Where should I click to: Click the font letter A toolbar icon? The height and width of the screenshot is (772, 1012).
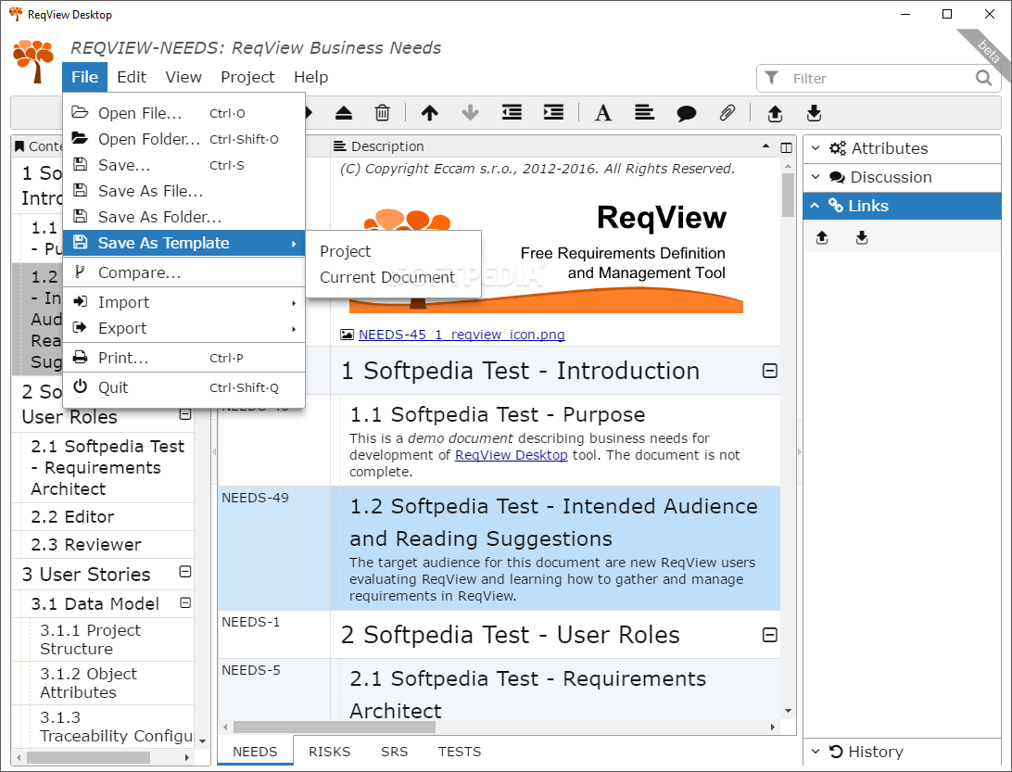[x=602, y=113]
